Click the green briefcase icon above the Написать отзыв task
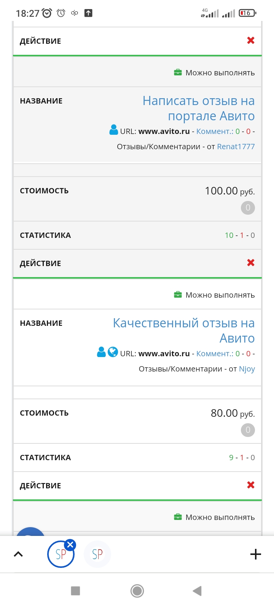 coord(178,72)
